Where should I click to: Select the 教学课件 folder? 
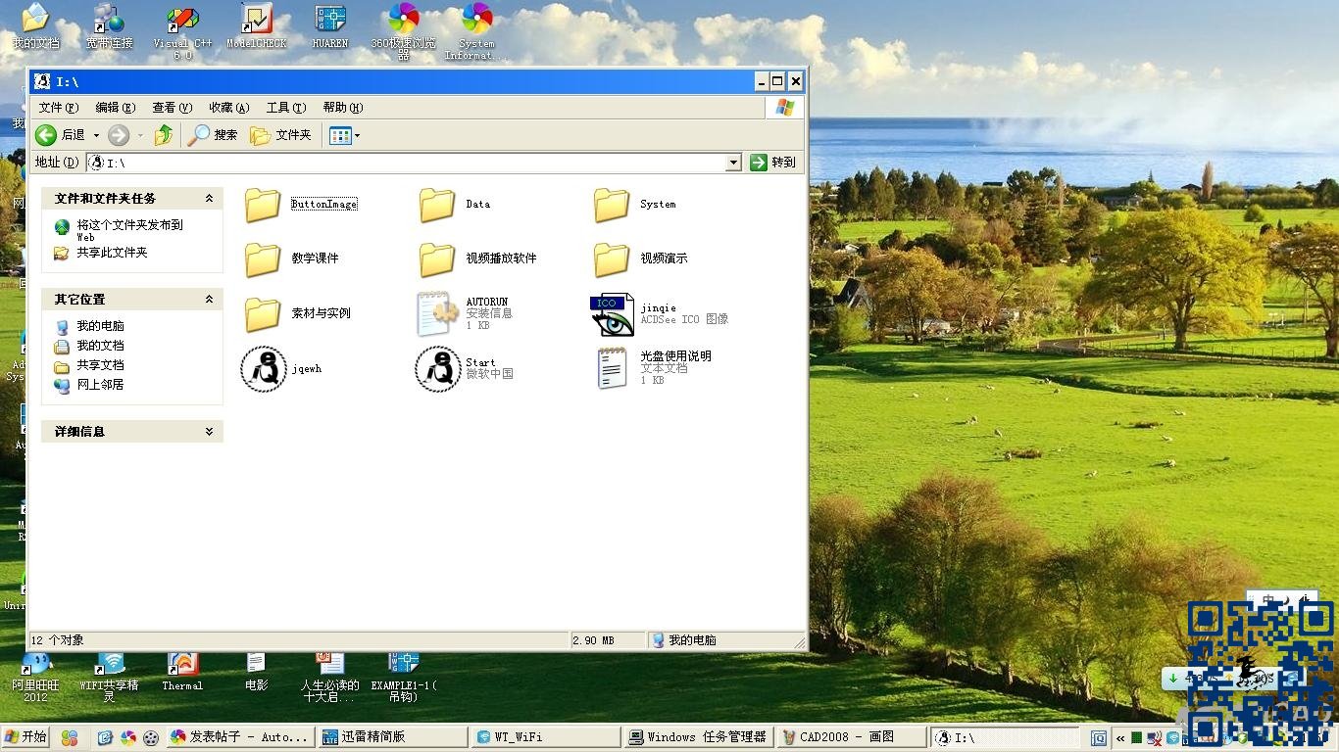[x=291, y=258]
